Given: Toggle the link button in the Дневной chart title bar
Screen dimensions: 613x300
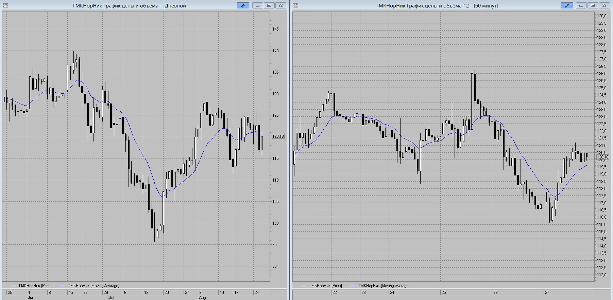Looking at the screenshot, I should (243, 5).
